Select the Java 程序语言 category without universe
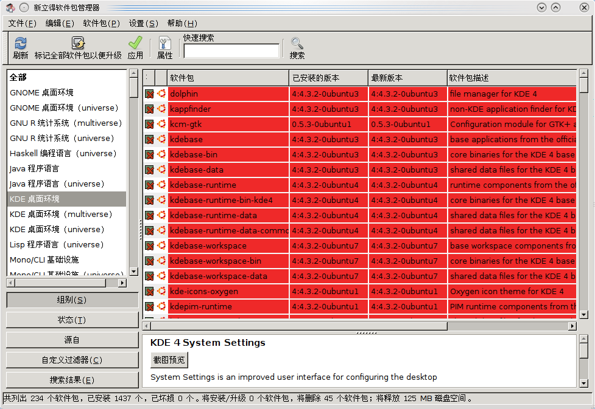The width and height of the screenshot is (595, 409). pyautogui.click(x=67, y=168)
